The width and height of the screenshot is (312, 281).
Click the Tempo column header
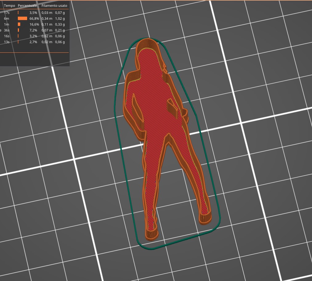[10, 5]
